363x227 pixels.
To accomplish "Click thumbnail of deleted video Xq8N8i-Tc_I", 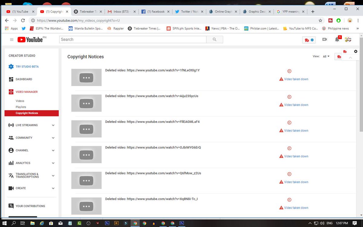I will click(87, 206).
